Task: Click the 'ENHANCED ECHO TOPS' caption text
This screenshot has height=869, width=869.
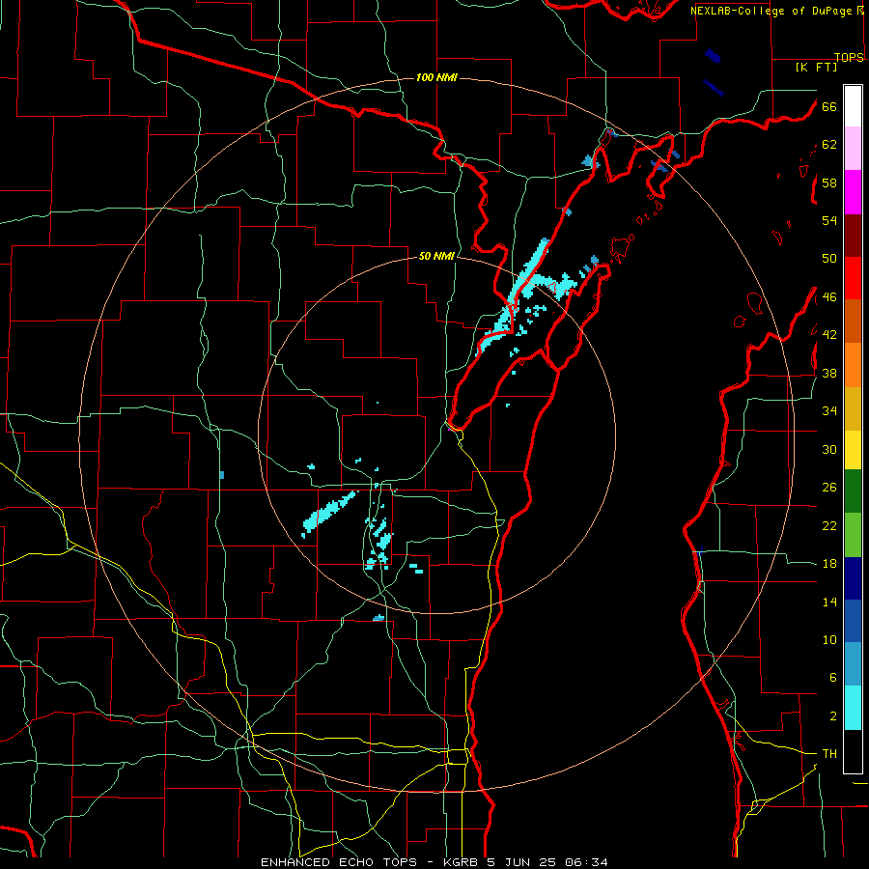Action: click(339, 862)
